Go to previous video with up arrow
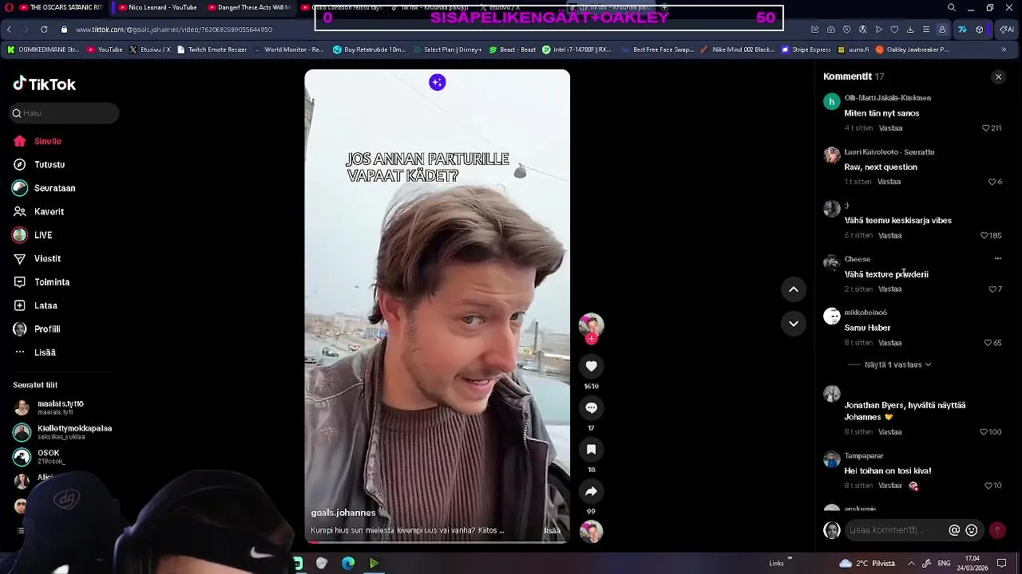 click(794, 289)
